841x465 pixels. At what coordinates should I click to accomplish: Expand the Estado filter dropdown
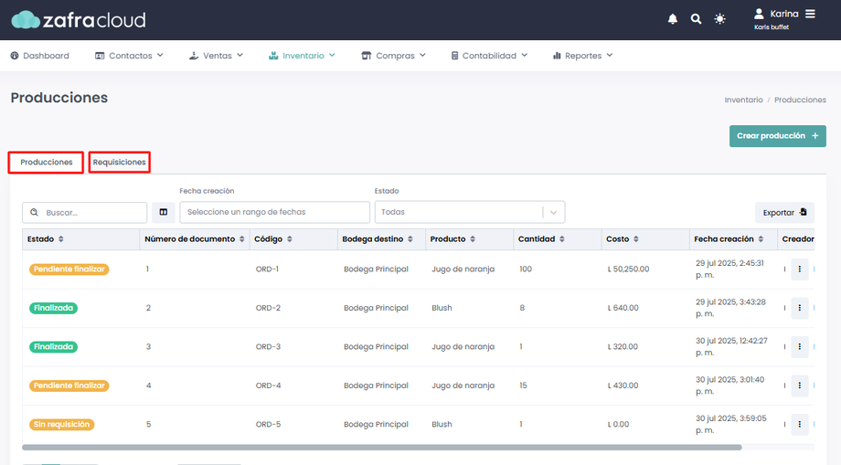[553, 212]
